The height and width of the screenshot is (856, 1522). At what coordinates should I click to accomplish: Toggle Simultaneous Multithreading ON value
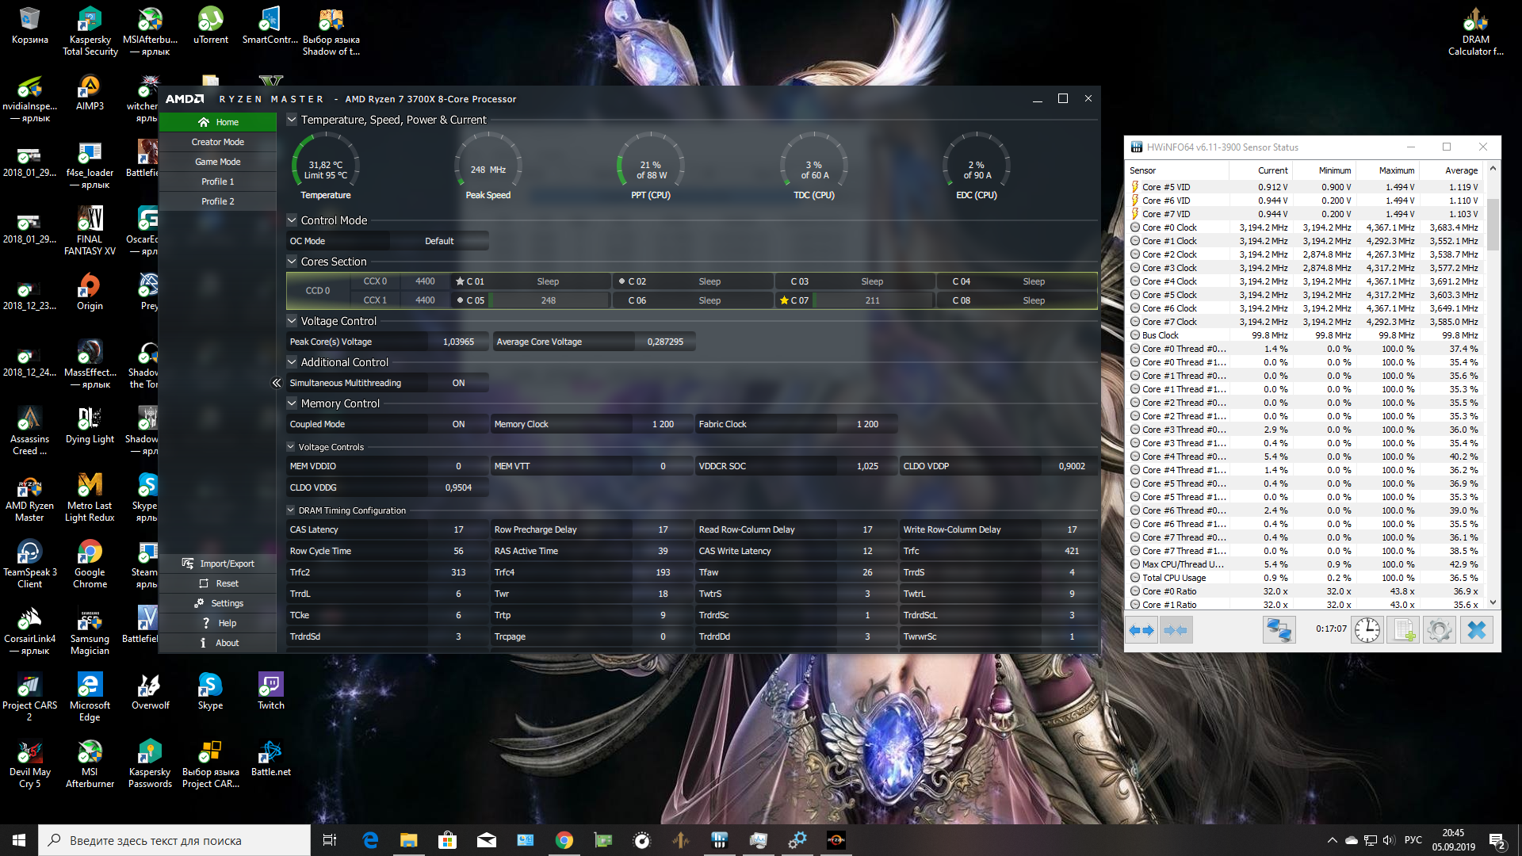(458, 383)
